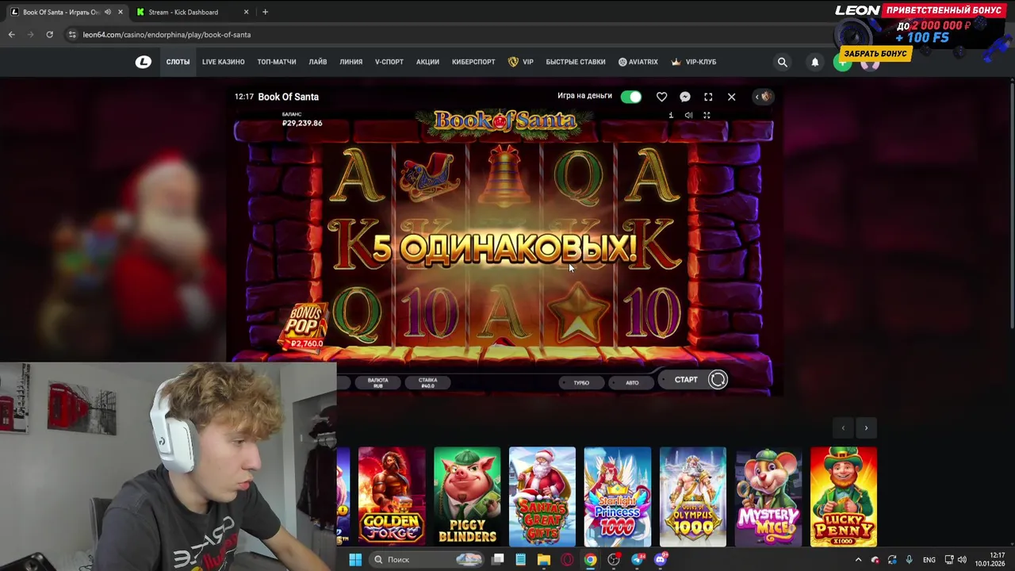Switch to Stream - Kick Dashboard tab
The height and width of the screenshot is (571, 1015).
click(x=191, y=12)
